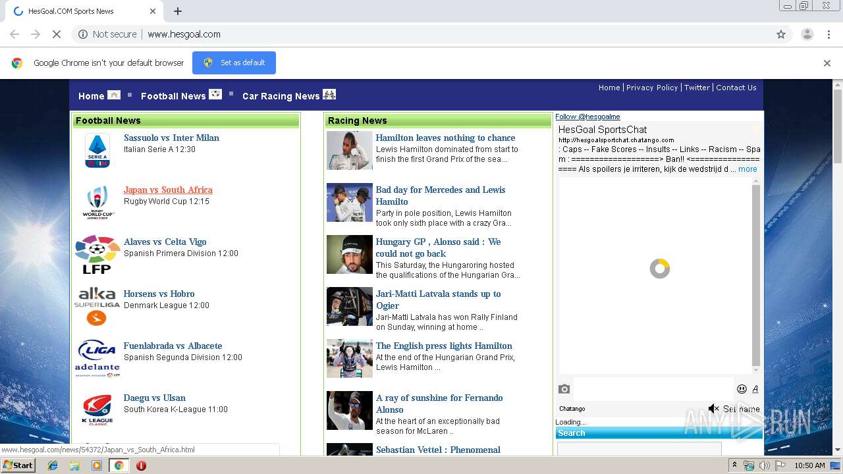This screenshot has width=843, height=474.
Task: View site info for Not secure
Action: pos(107,34)
